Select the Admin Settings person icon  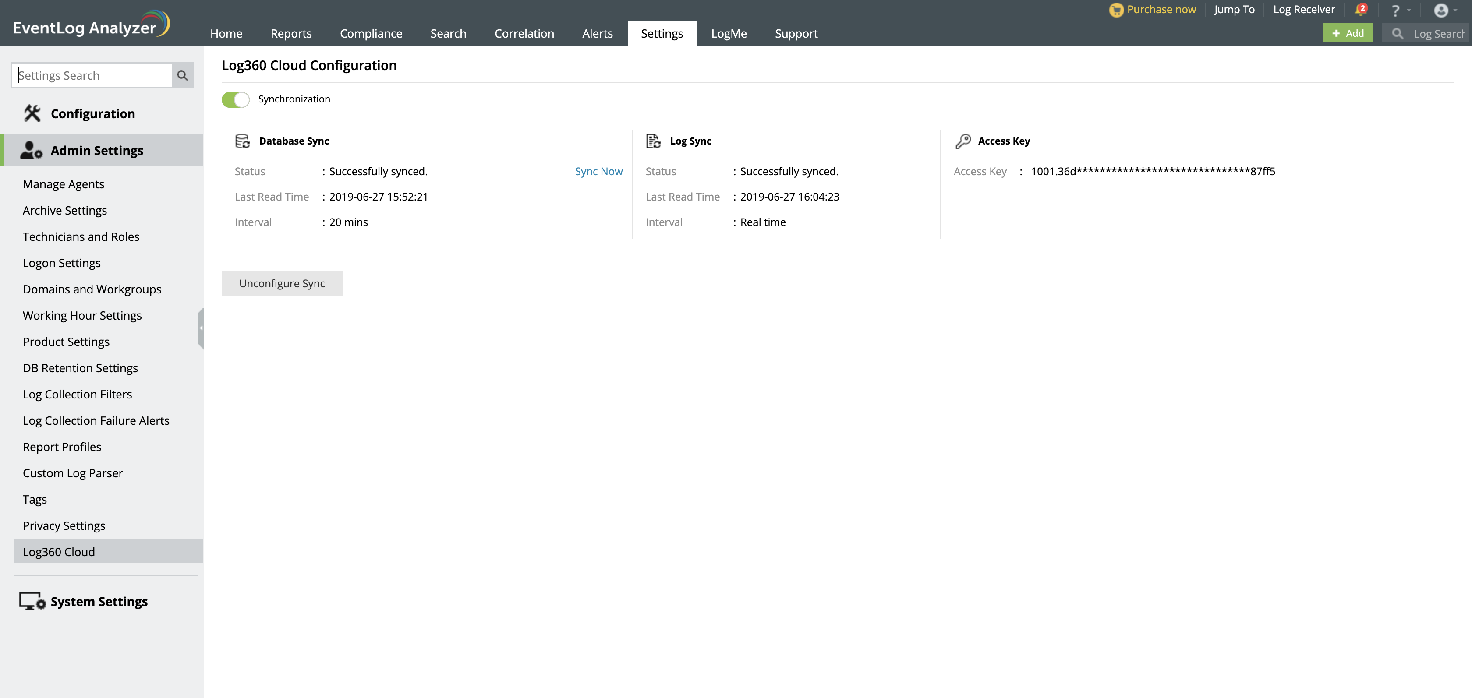coord(32,150)
